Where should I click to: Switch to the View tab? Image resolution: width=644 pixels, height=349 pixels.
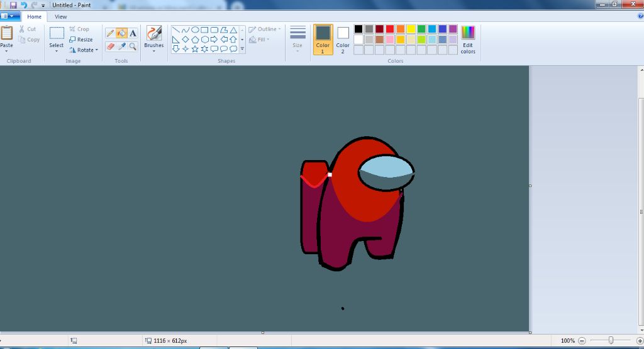pyautogui.click(x=61, y=17)
